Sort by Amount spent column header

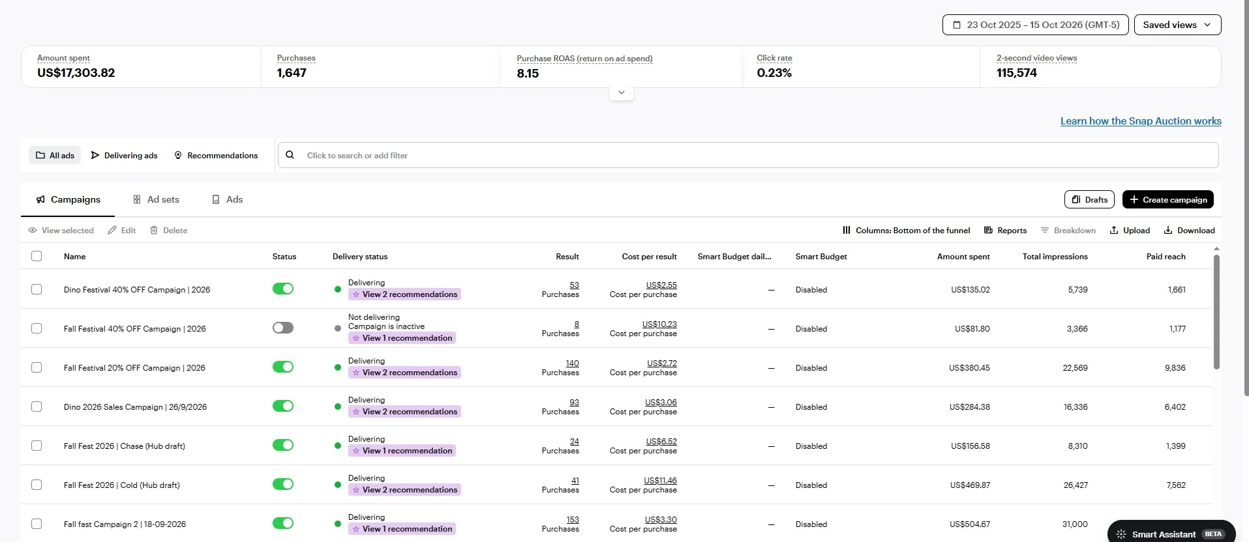963,257
